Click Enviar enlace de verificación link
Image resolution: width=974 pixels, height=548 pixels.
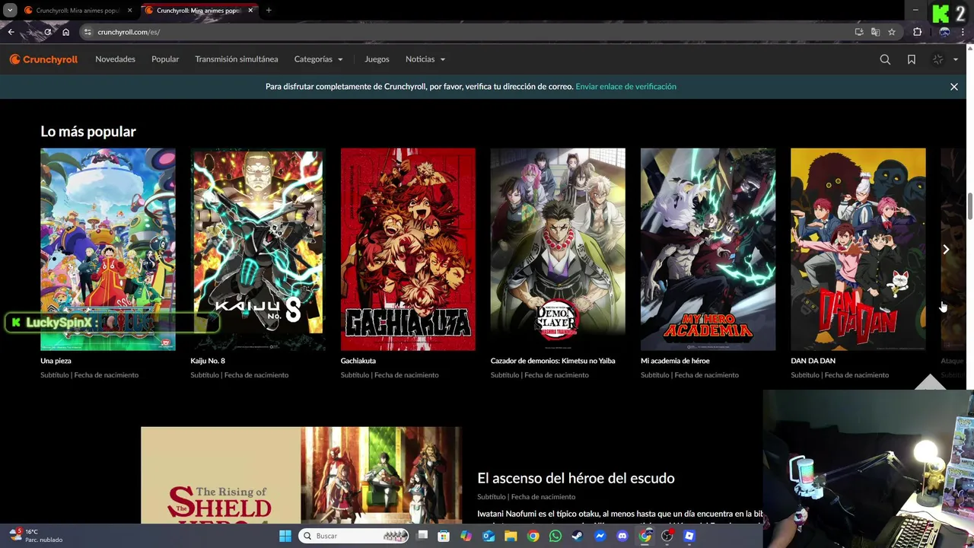pos(625,87)
